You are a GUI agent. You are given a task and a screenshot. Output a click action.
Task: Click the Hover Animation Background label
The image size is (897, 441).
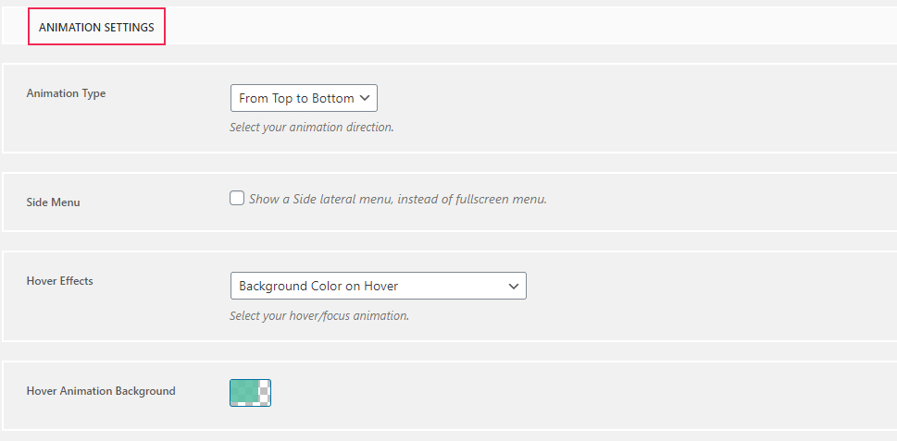click(x=101, y=391)
